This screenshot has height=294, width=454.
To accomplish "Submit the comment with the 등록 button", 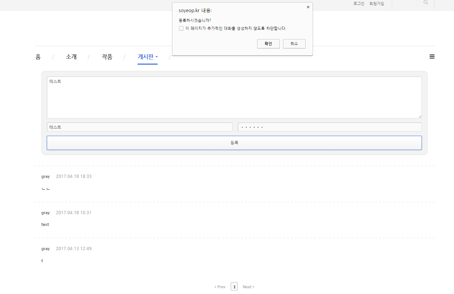I will pos(234,143).
